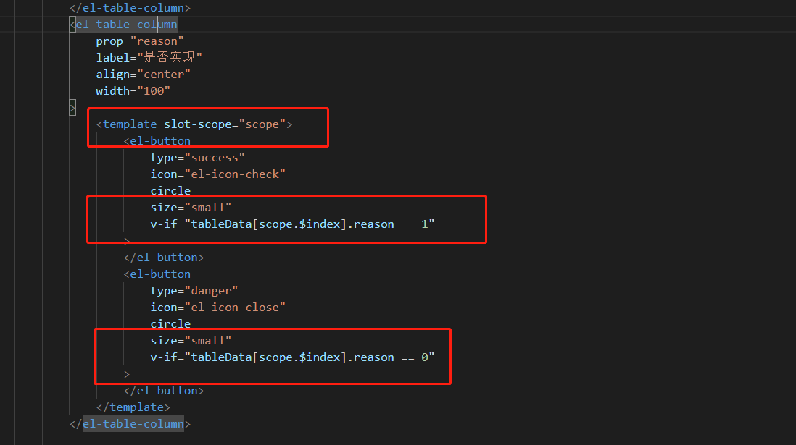Image resolution: width=796 pixels, height=445 pixels.
Task: Click size="small" in the success button
Action: (191, 208)
